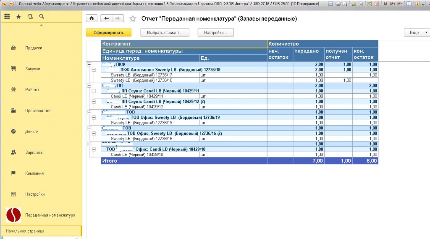Select the Контрагент header cell
This screenshot has width=430, height=239.
click(184, 44)
